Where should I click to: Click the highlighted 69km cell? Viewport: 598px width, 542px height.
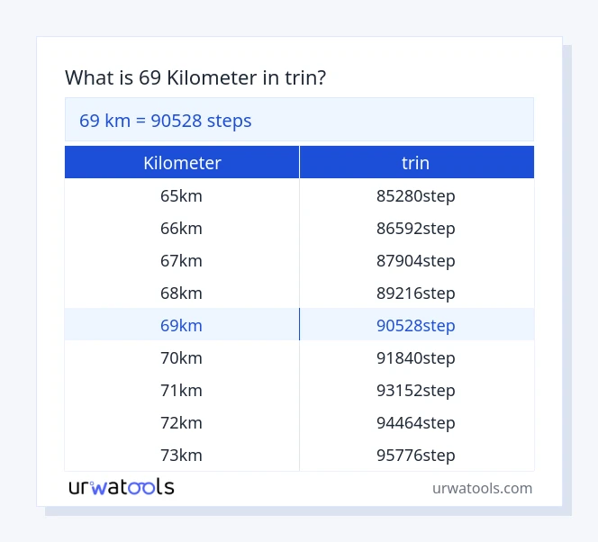[x=181, y=325]
